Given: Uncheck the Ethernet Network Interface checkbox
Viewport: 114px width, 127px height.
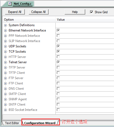Looking at the screenshot, I should click(58, 30).
